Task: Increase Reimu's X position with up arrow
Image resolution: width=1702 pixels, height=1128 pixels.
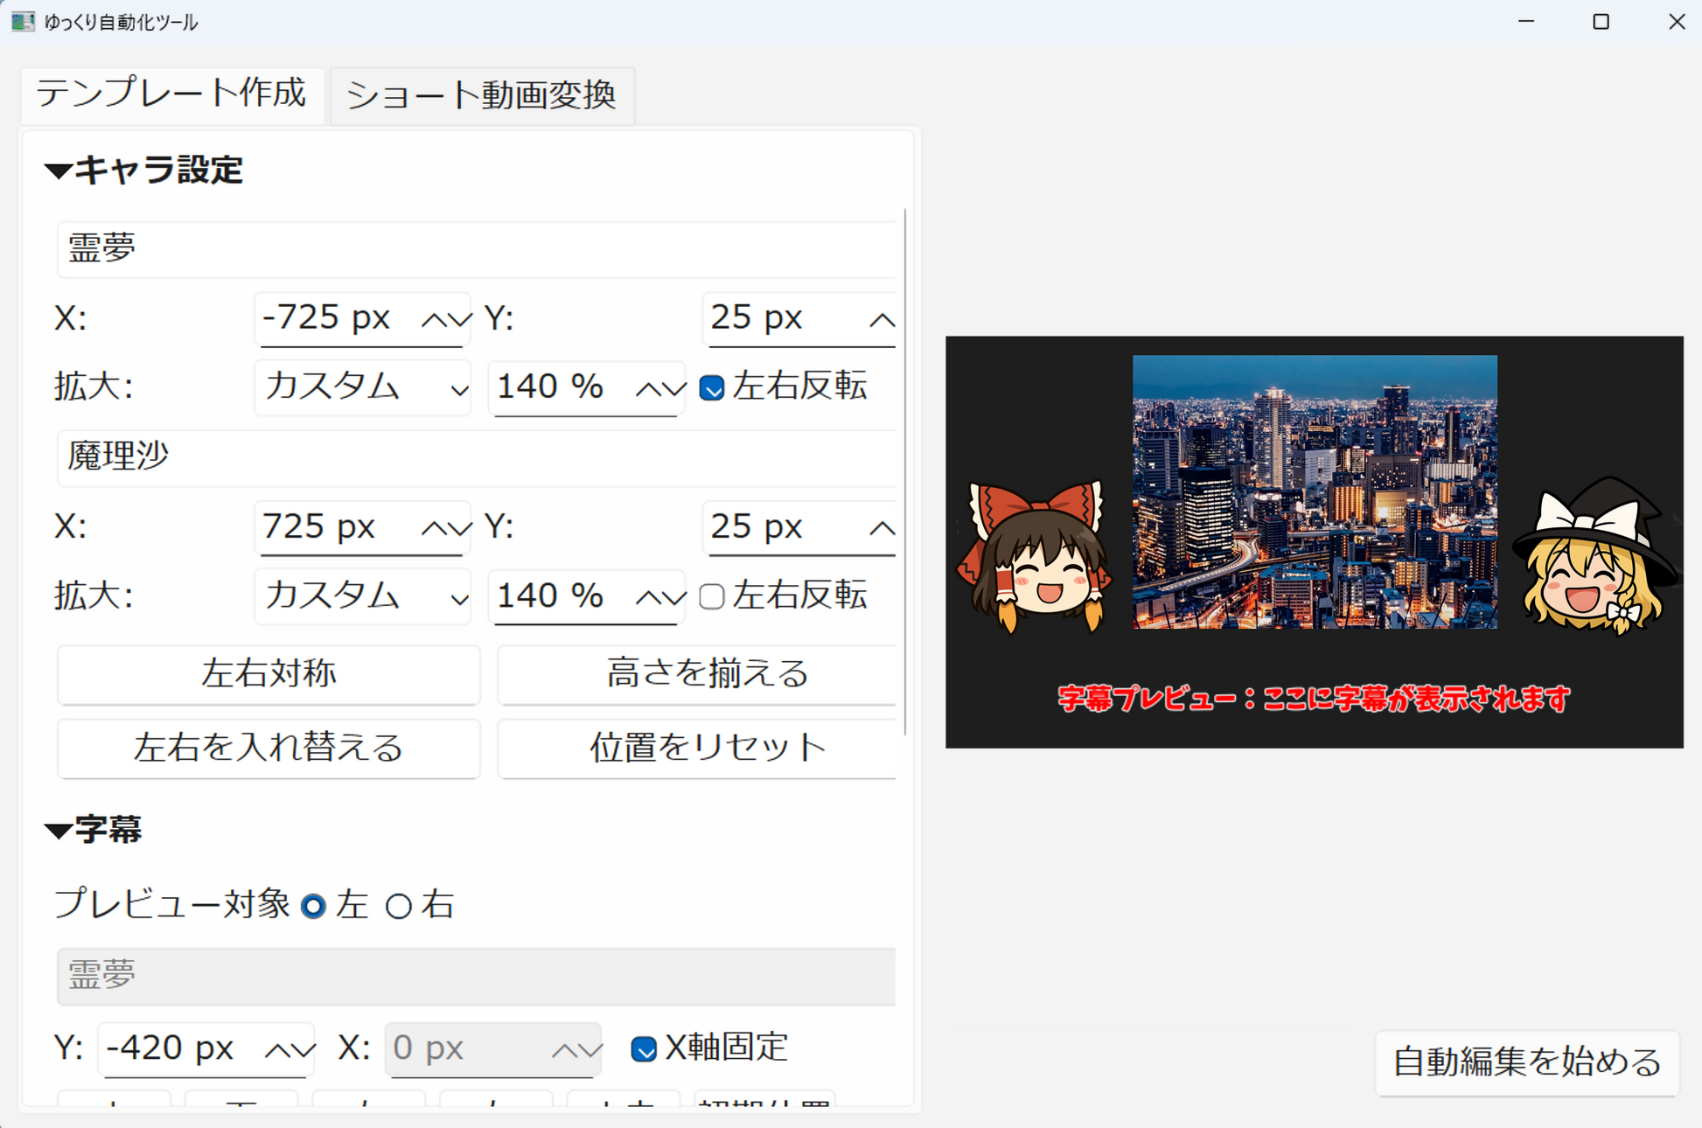Action: (434, 320)
